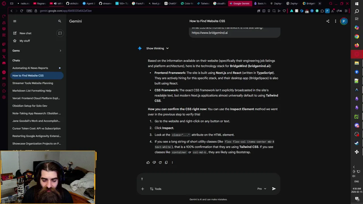Expand Show thinking dropdown
This screenshot has width=363, height=204.
(x=157, y=48)
